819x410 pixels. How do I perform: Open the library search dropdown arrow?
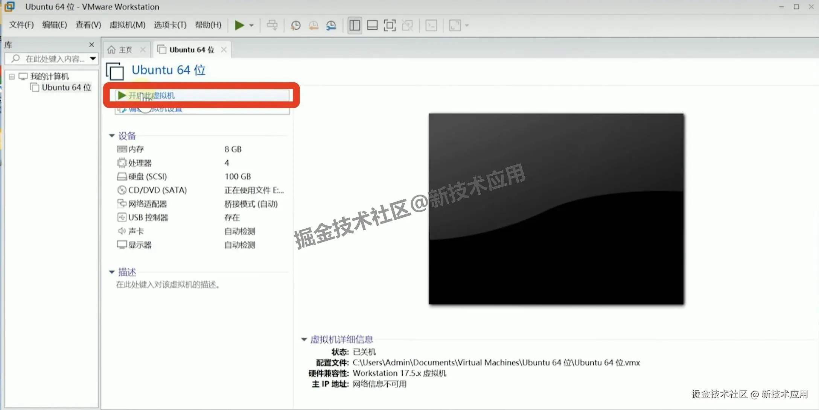click(x=93, y=59)
